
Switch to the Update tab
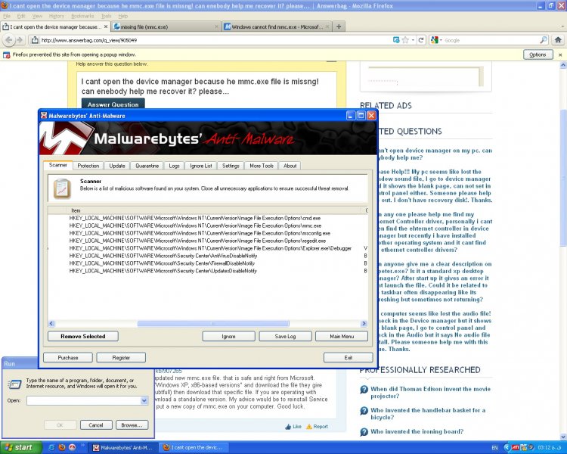point(116,166)
